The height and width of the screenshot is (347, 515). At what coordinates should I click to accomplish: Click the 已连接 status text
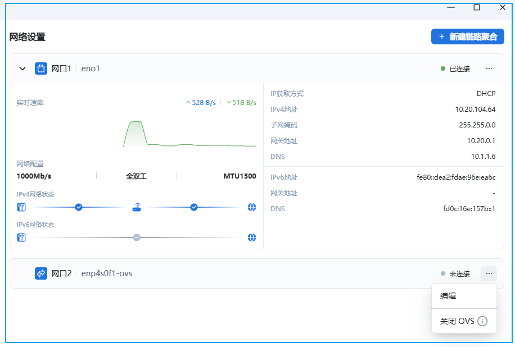459,69
